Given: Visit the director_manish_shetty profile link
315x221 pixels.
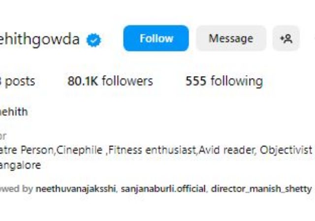Looking at the screenshot, I should pyautogui.click(x=261, y=189).
